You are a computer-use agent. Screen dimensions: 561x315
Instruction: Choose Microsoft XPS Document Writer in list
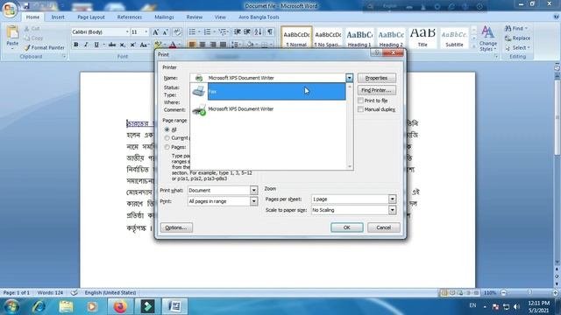(x=268, y=108)
